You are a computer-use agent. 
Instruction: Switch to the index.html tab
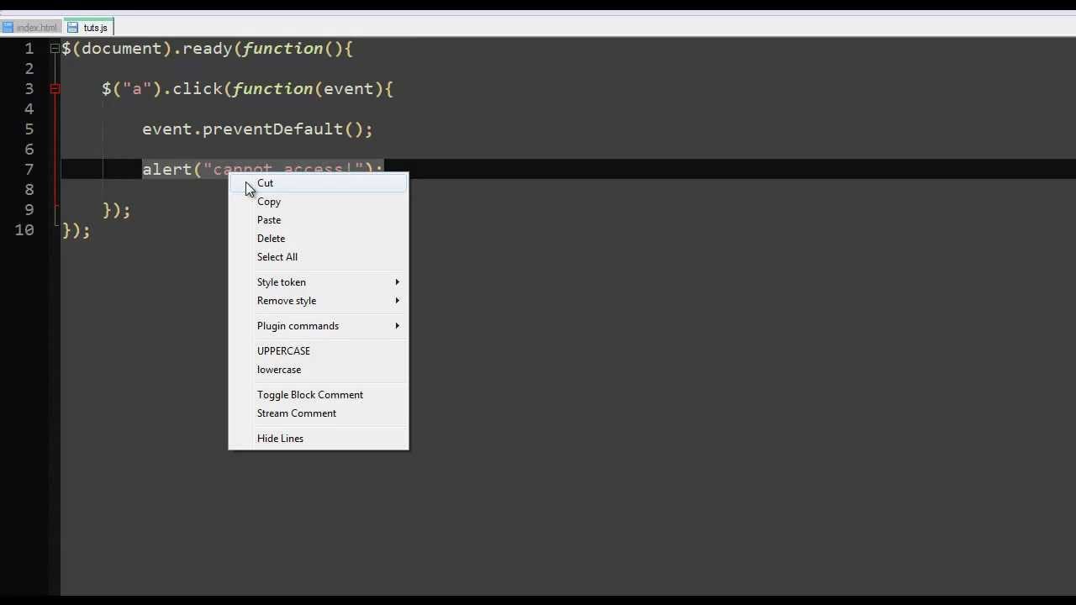[31, 28]
